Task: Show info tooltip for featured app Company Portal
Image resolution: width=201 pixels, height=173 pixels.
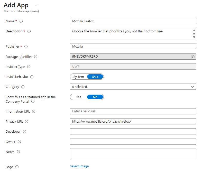Action: tap(33, 102)
